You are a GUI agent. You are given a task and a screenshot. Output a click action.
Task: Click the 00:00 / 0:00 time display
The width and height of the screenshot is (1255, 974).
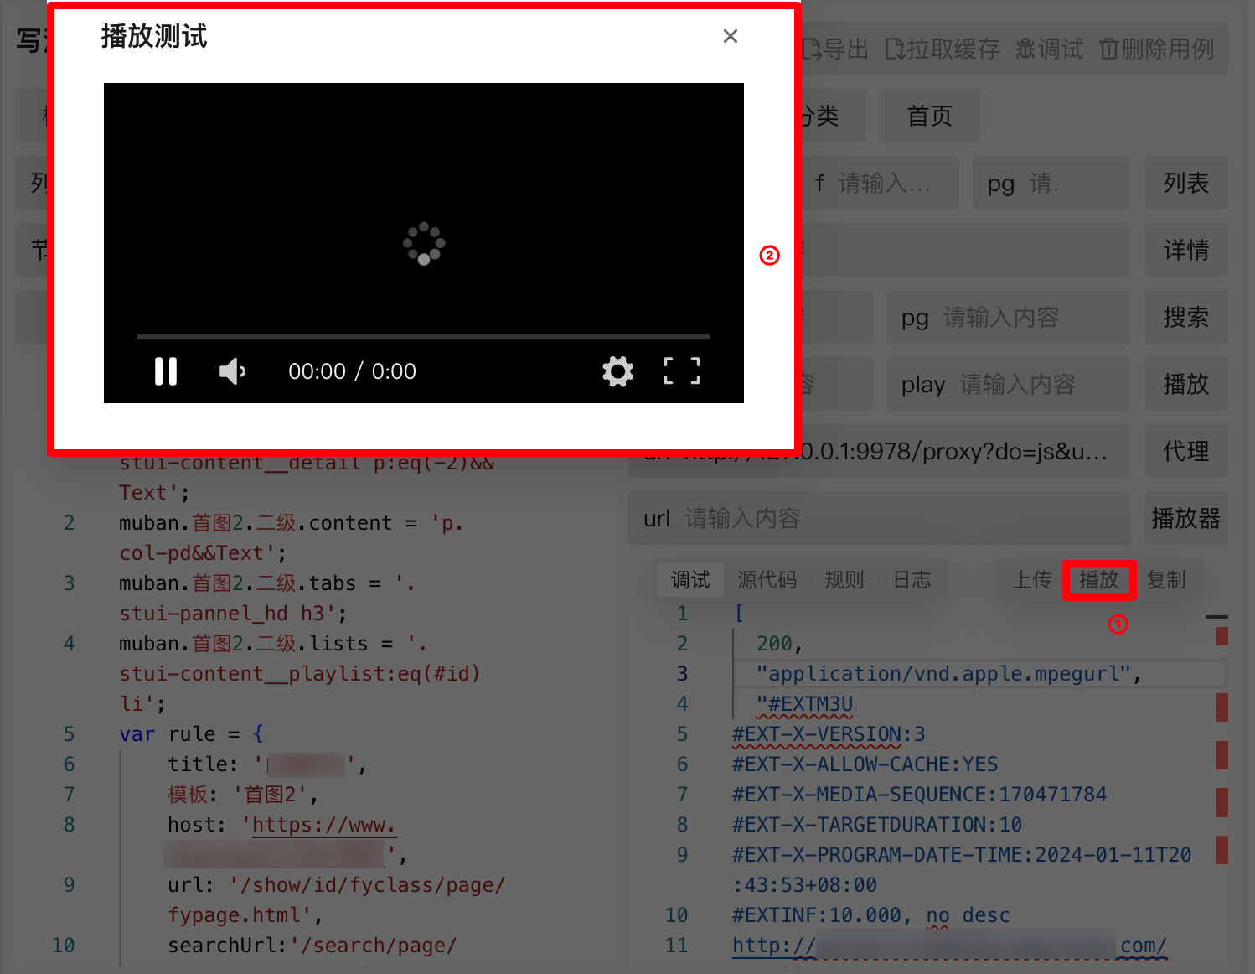tap(352, 371)
